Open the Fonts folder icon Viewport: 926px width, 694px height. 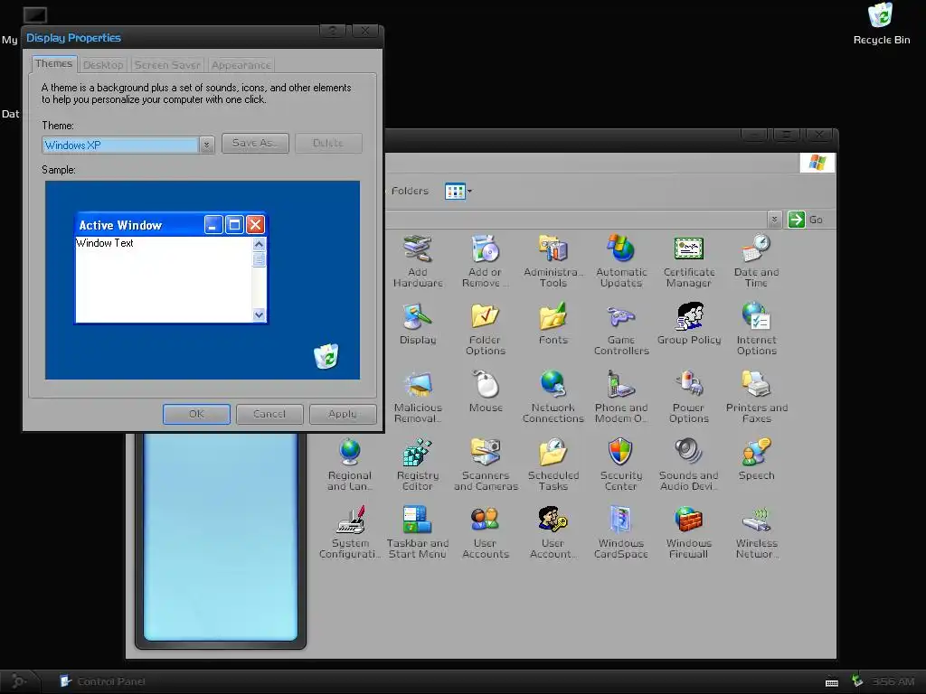pyautogui.click(x=553, y=324)
